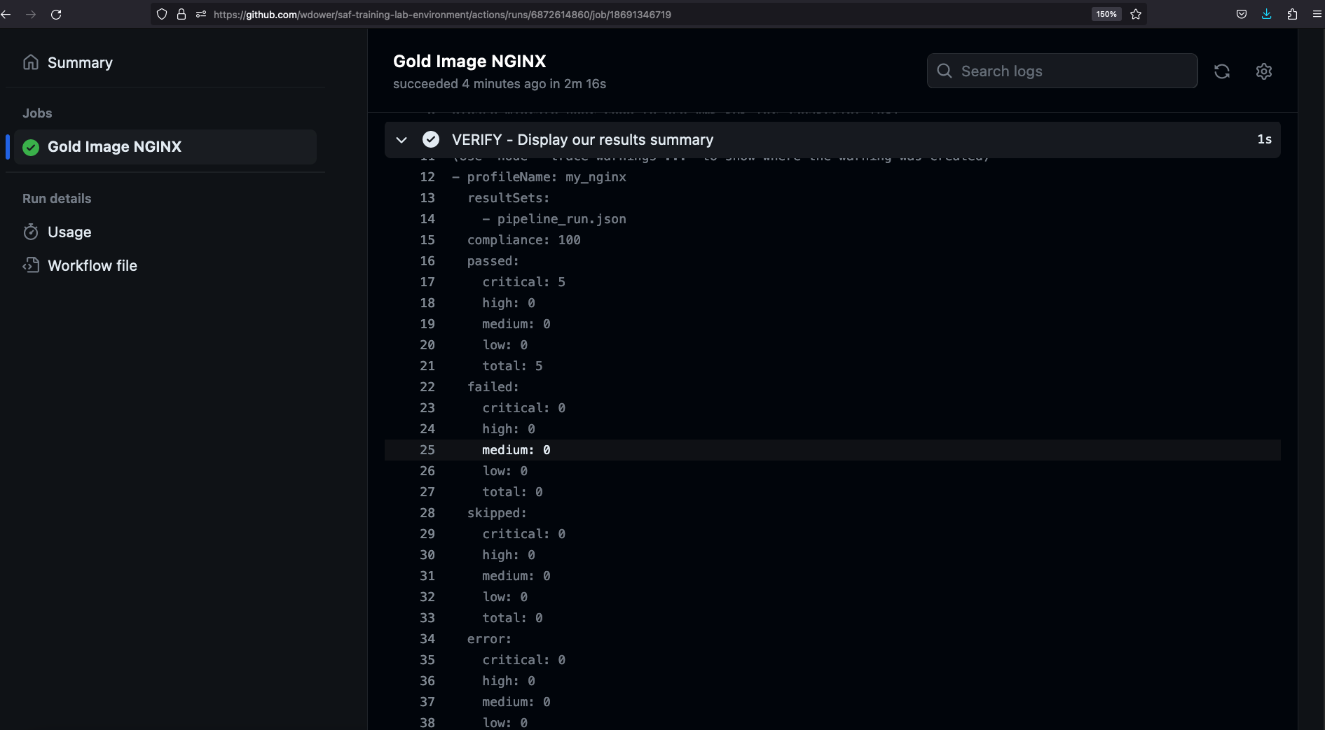Open the Usage run details
1325x730 pixels.
[x=69, y=232]
